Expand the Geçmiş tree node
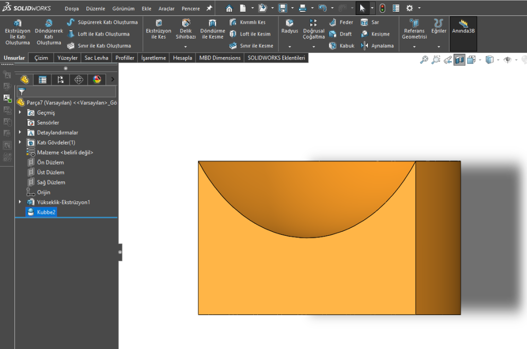Viewport: 527px width, 349px height. tap(20, 113)
